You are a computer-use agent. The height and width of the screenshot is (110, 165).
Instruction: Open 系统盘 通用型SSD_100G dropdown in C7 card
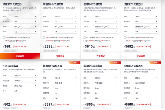click(x=146, y=27)
